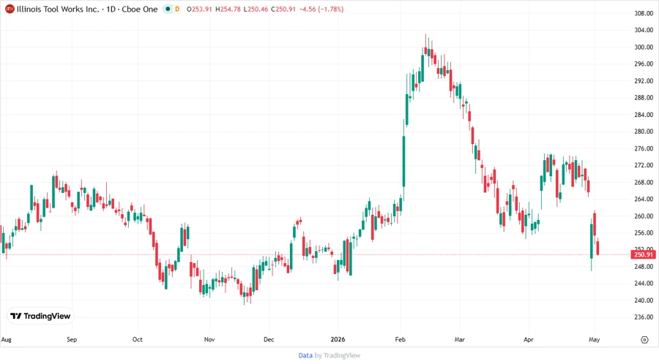
Task: Click the 1D interval label in the header
Action: pyautogui.click(x=111, y=9)
